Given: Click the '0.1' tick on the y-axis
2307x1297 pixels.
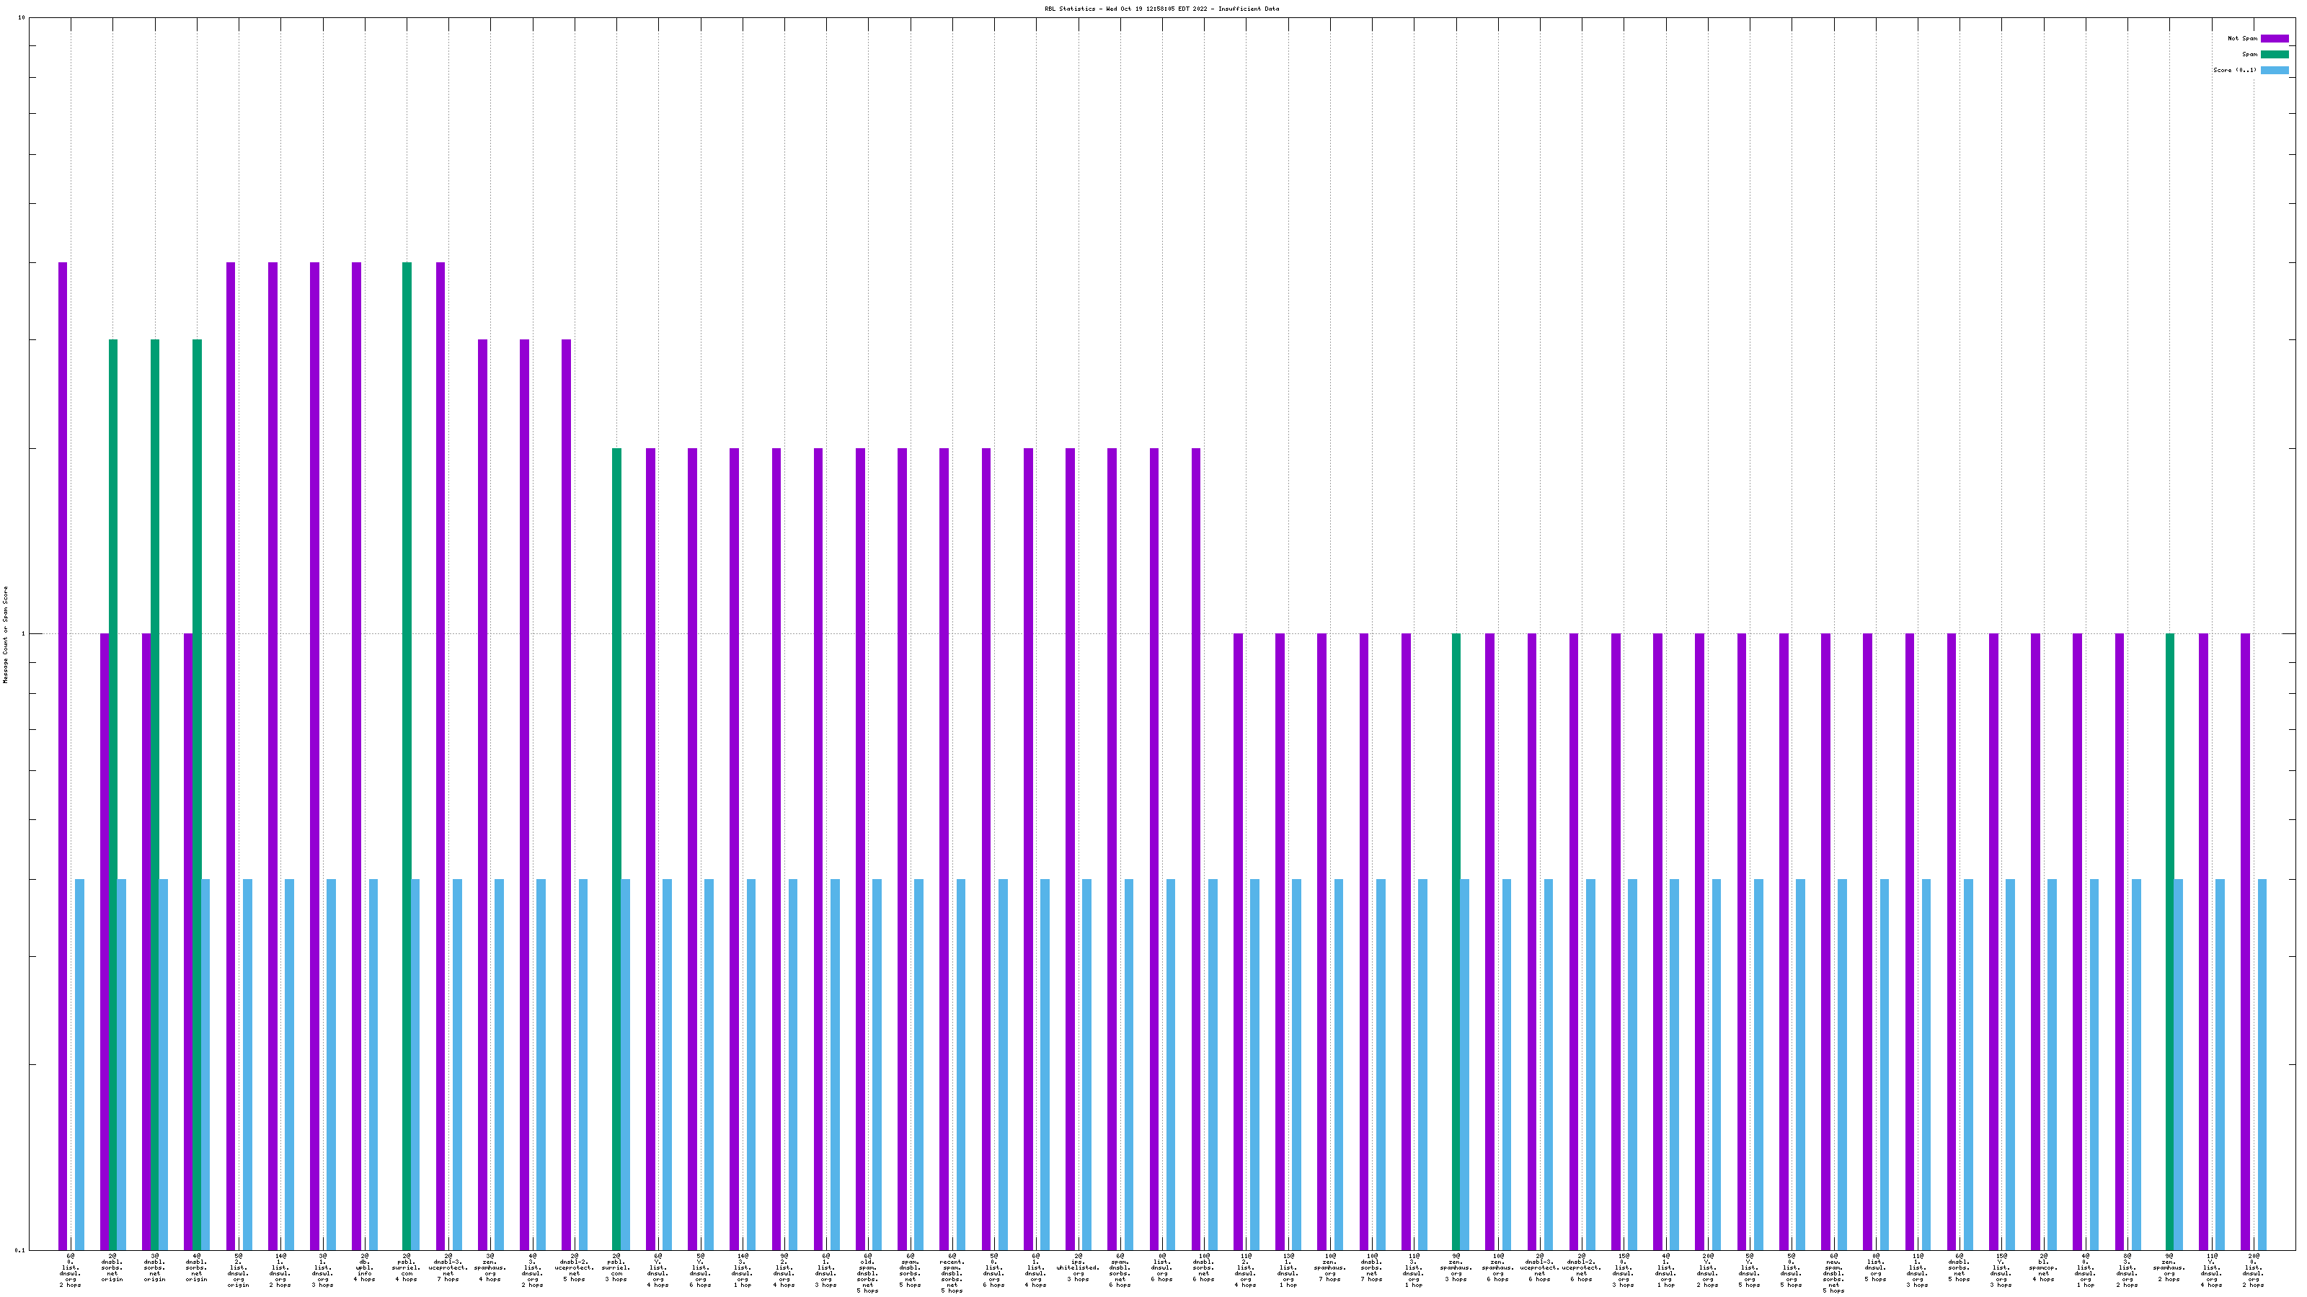Looking at the screenshot, I should [21, 1250].
